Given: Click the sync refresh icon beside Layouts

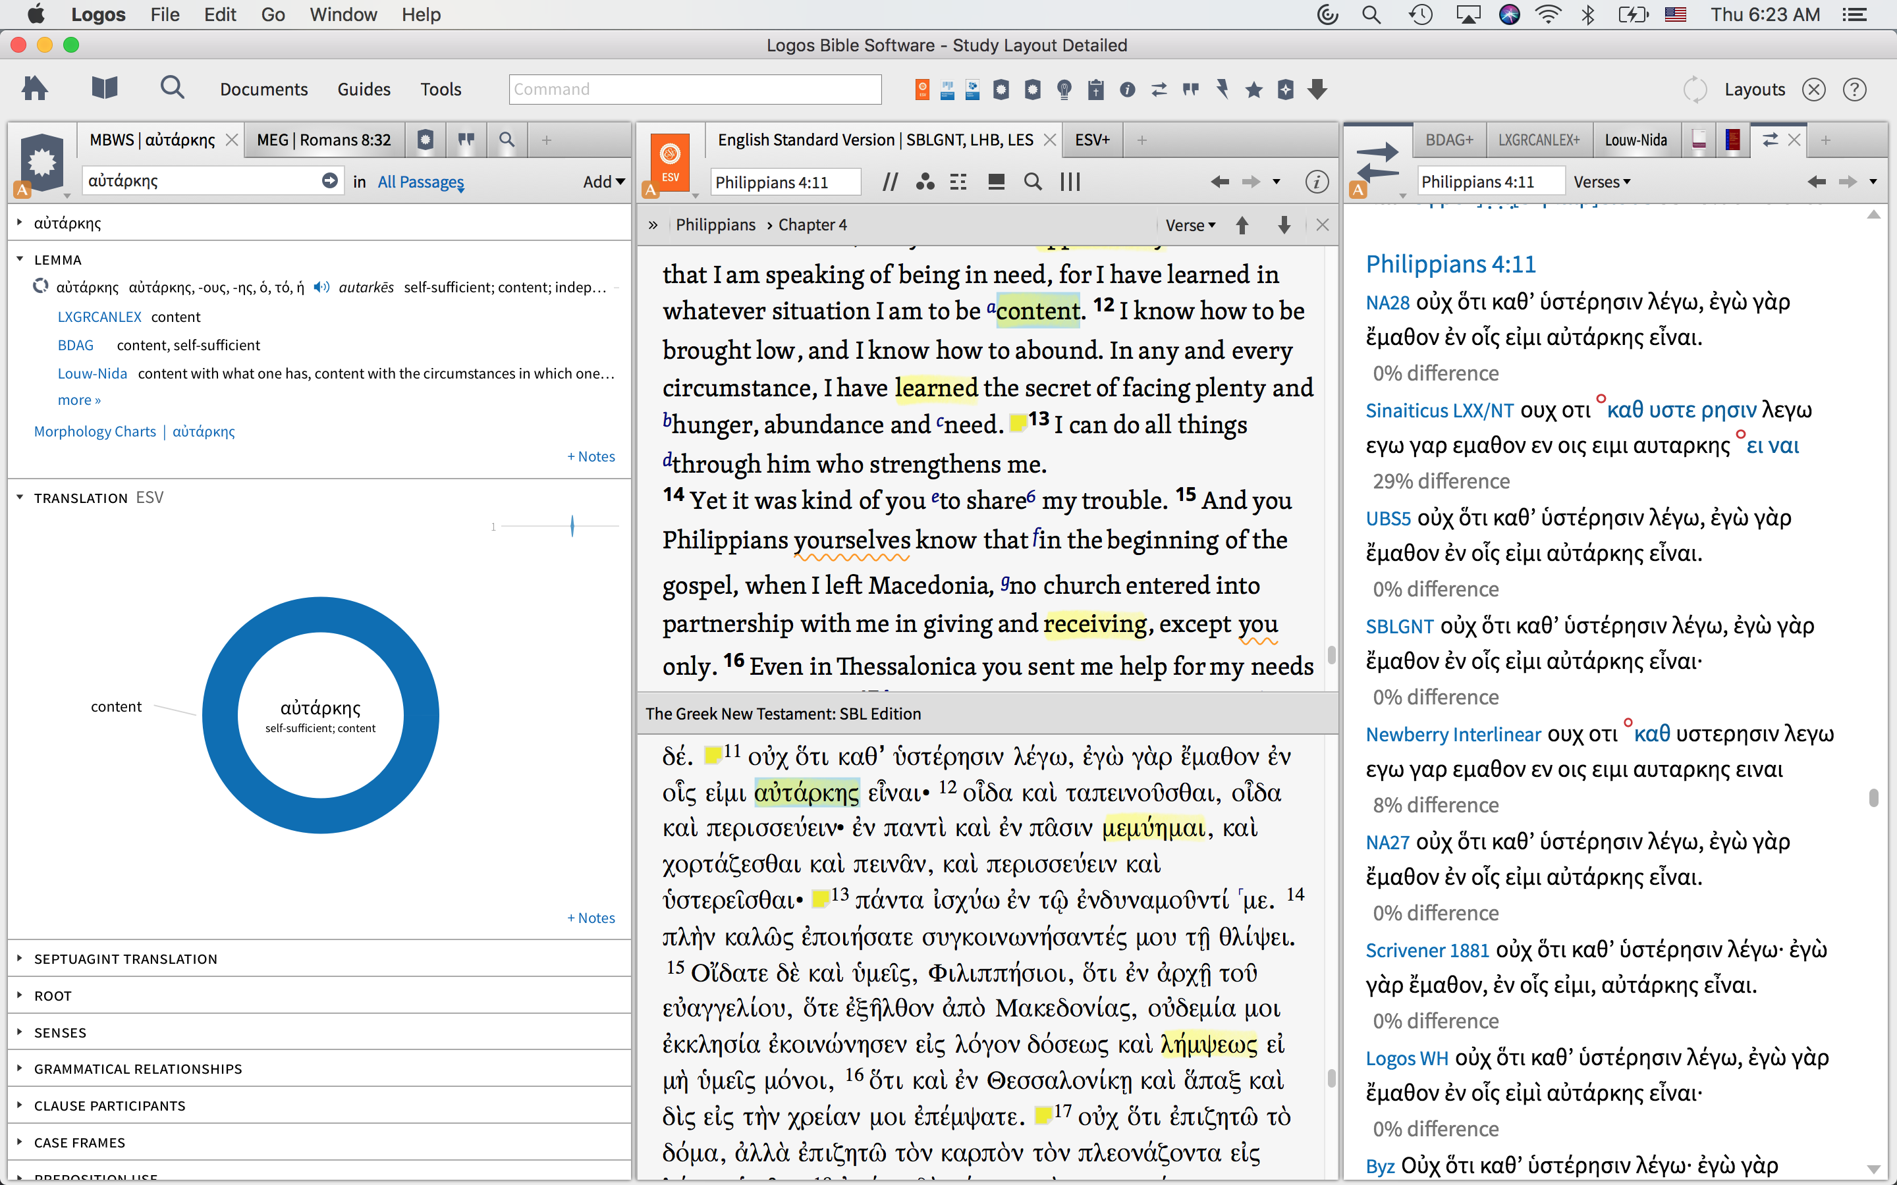Looking at the screenshot, I should pyautogui.click(x=1695, y=90).
